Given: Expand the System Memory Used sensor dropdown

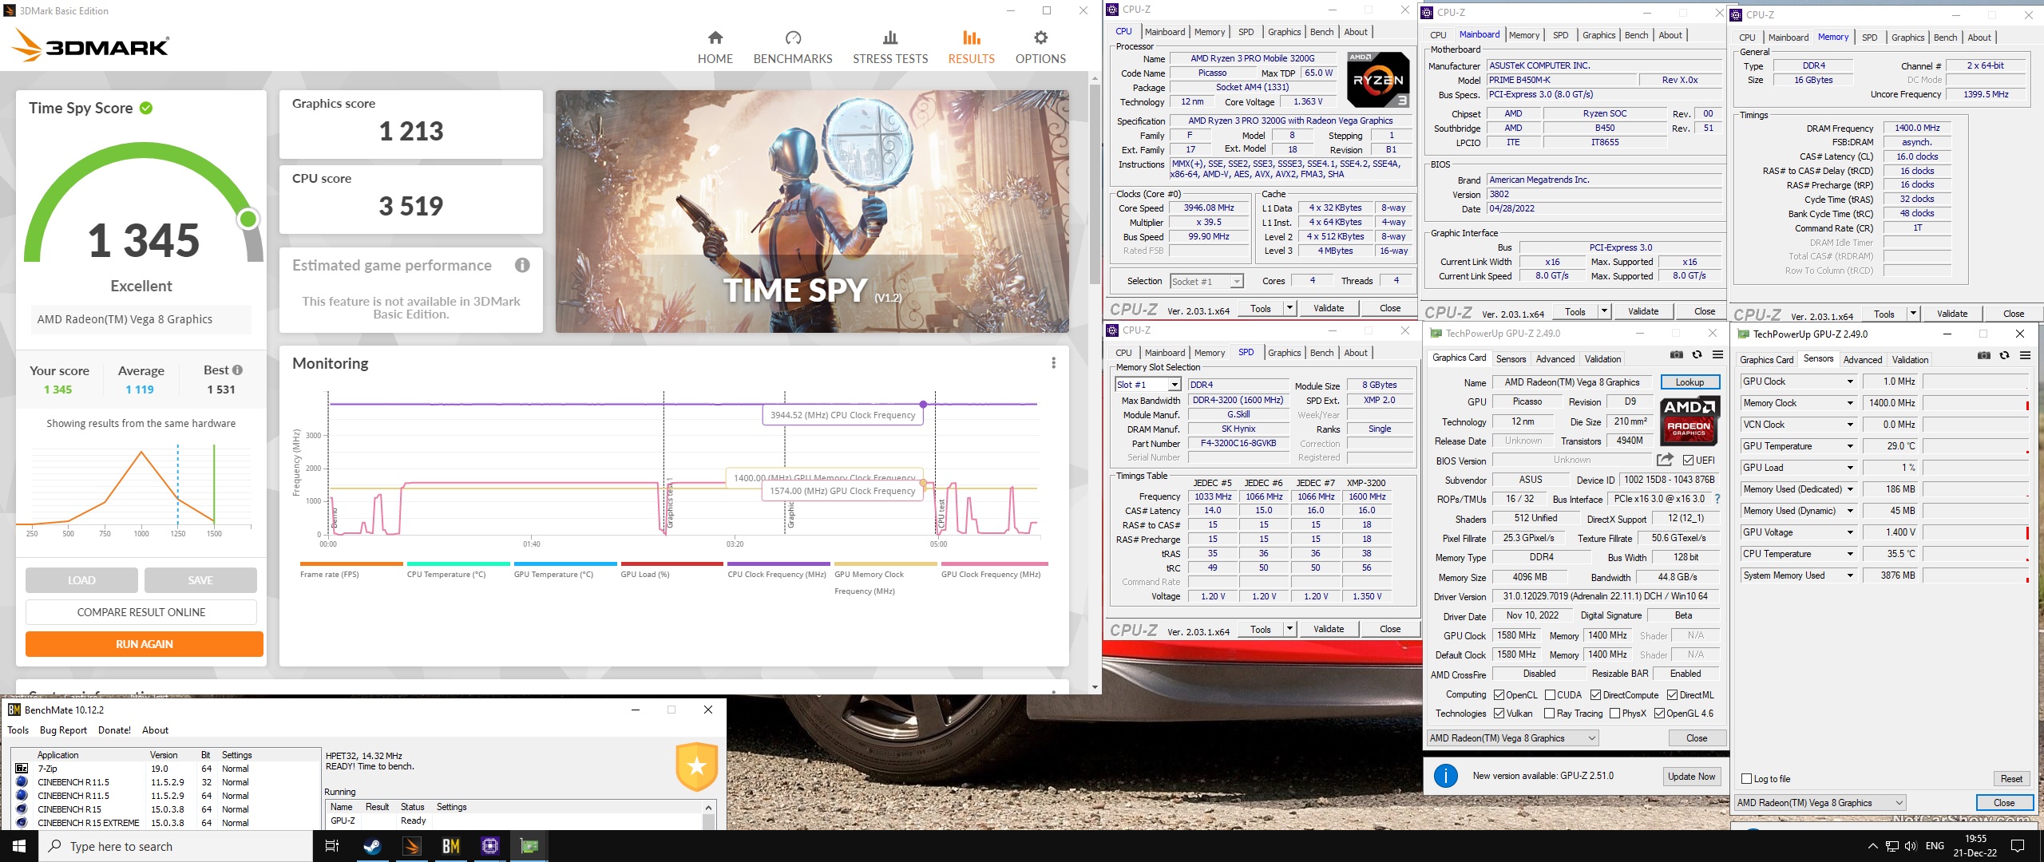Looking at the screenshot, I should click(1849, 575).
